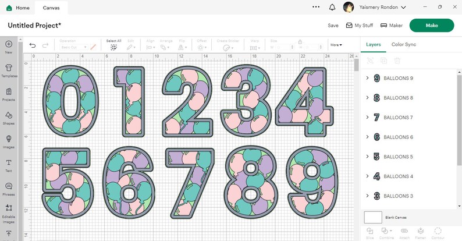462x241 pixels.
Task: Open the Images library
Action: 9,141
